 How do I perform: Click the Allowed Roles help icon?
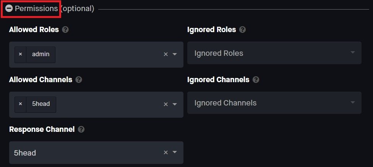coord(65,29)
